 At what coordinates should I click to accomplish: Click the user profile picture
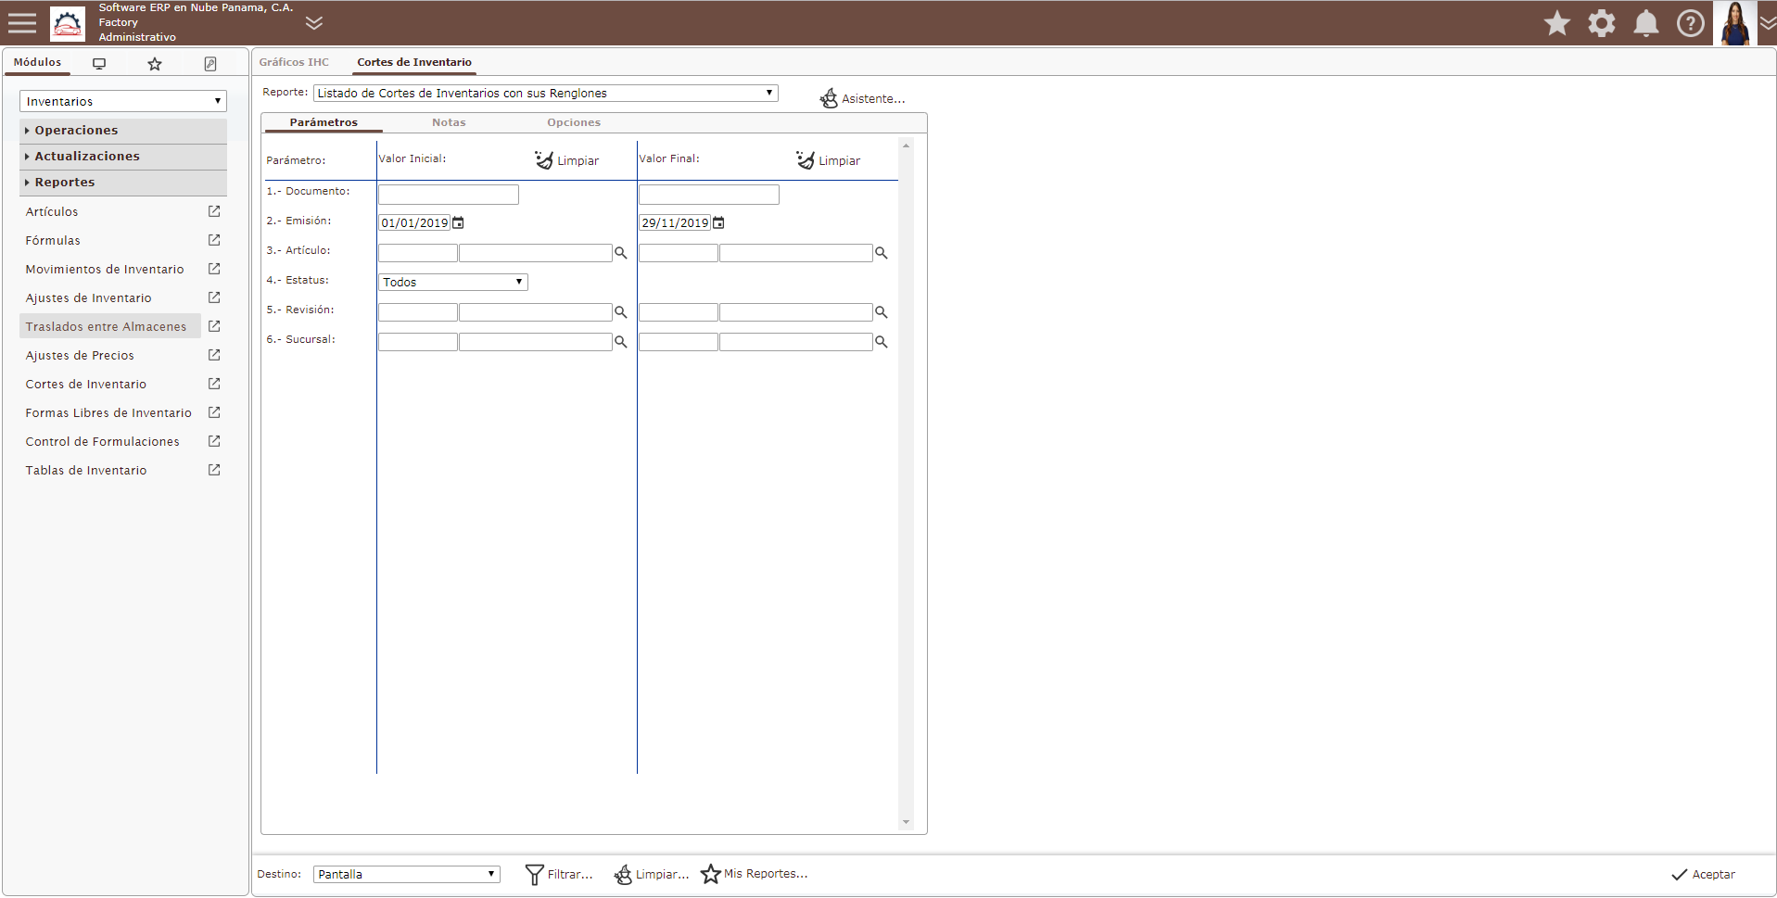coord(1734,23)
